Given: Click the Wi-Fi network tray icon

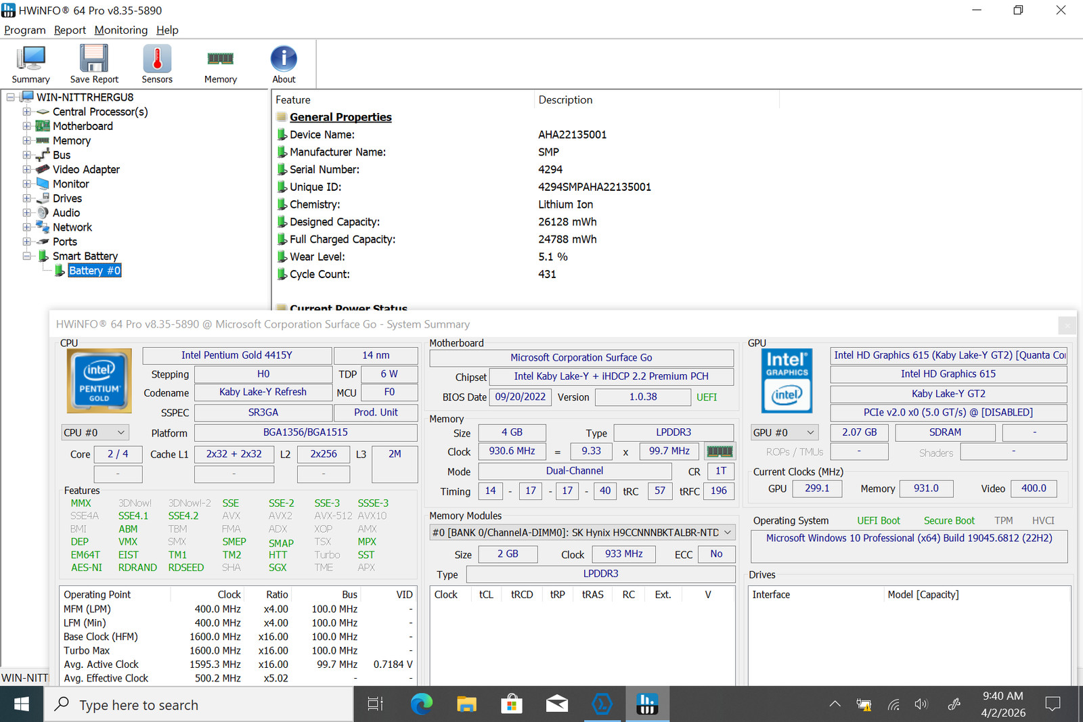Looking at the screenshot, I should tap(894, 704).
